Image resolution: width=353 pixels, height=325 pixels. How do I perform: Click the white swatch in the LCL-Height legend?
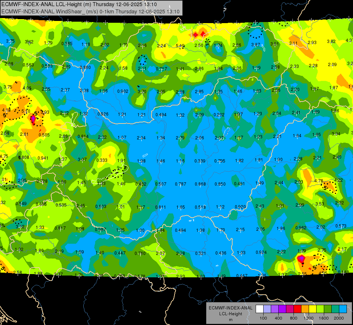pos(260,309)
